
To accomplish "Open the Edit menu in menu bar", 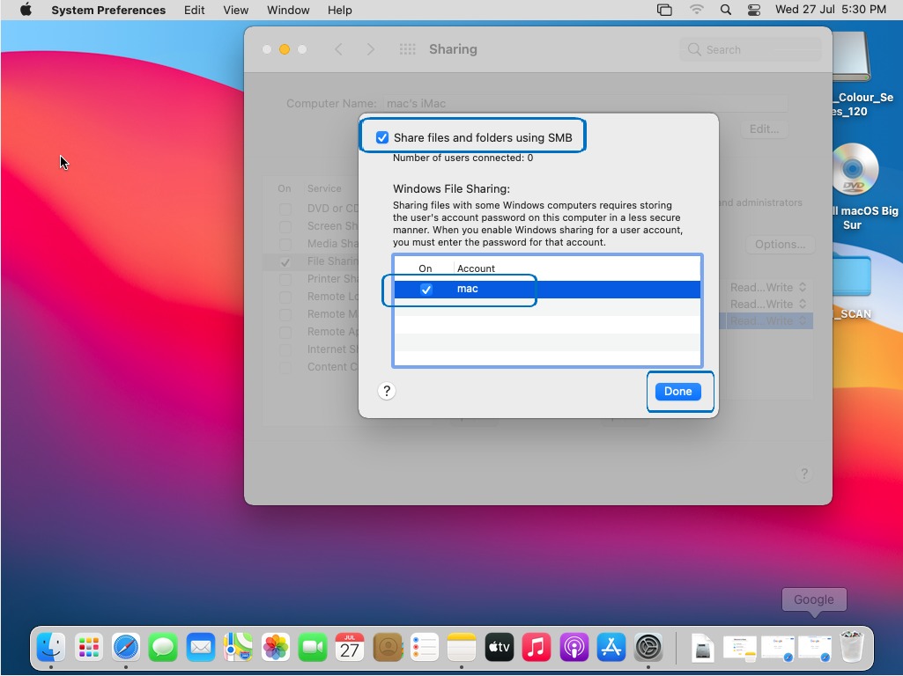I will click(195, 11).
